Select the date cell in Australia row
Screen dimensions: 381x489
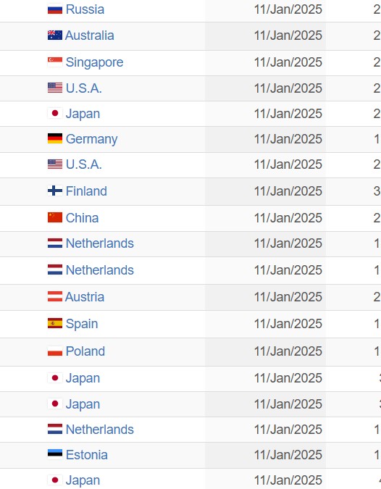tap(265, 35)
